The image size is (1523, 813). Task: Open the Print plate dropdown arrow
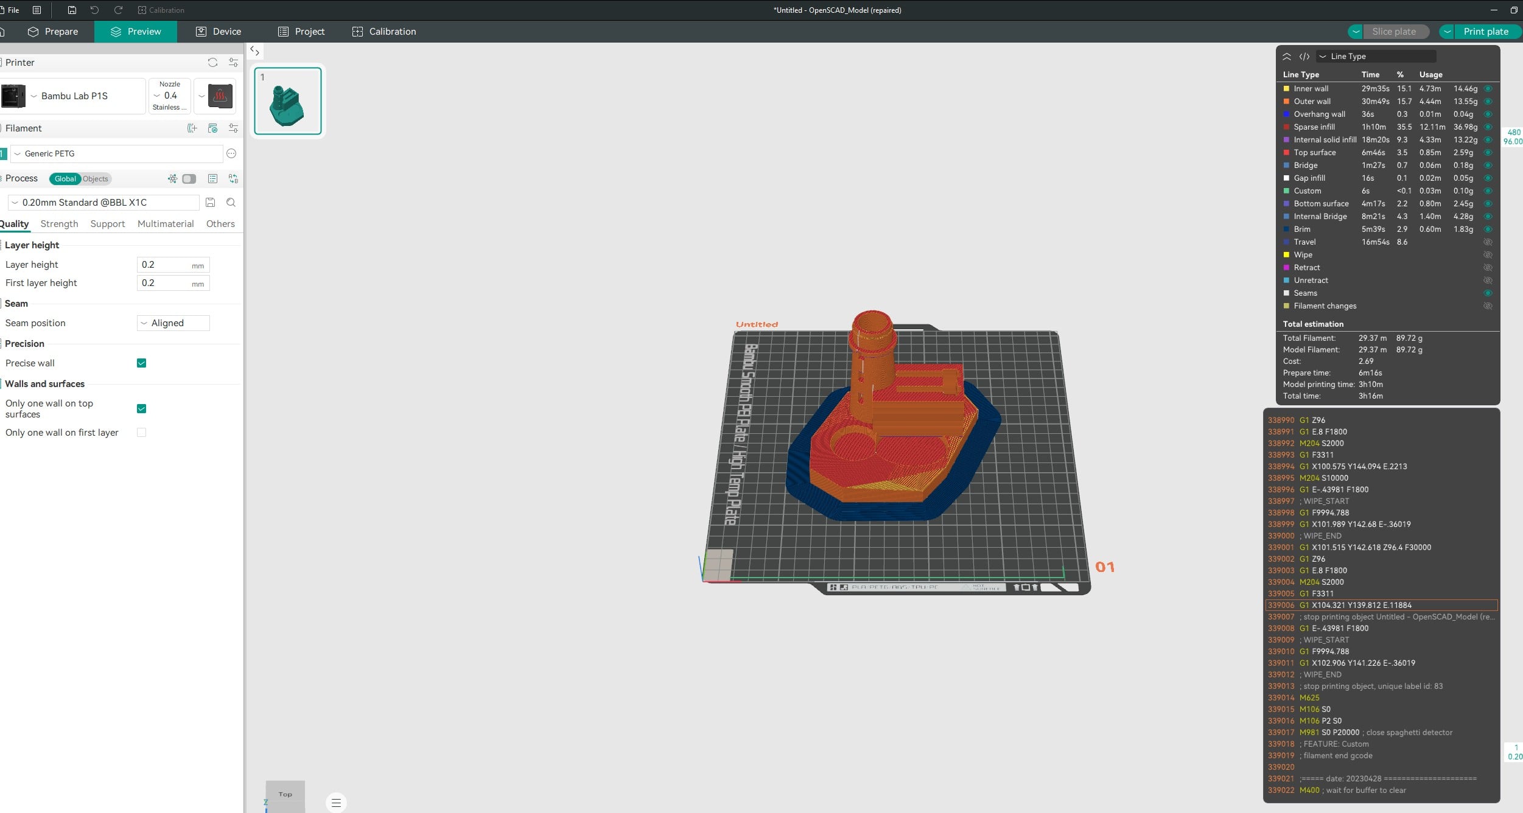click(1447, 31)
